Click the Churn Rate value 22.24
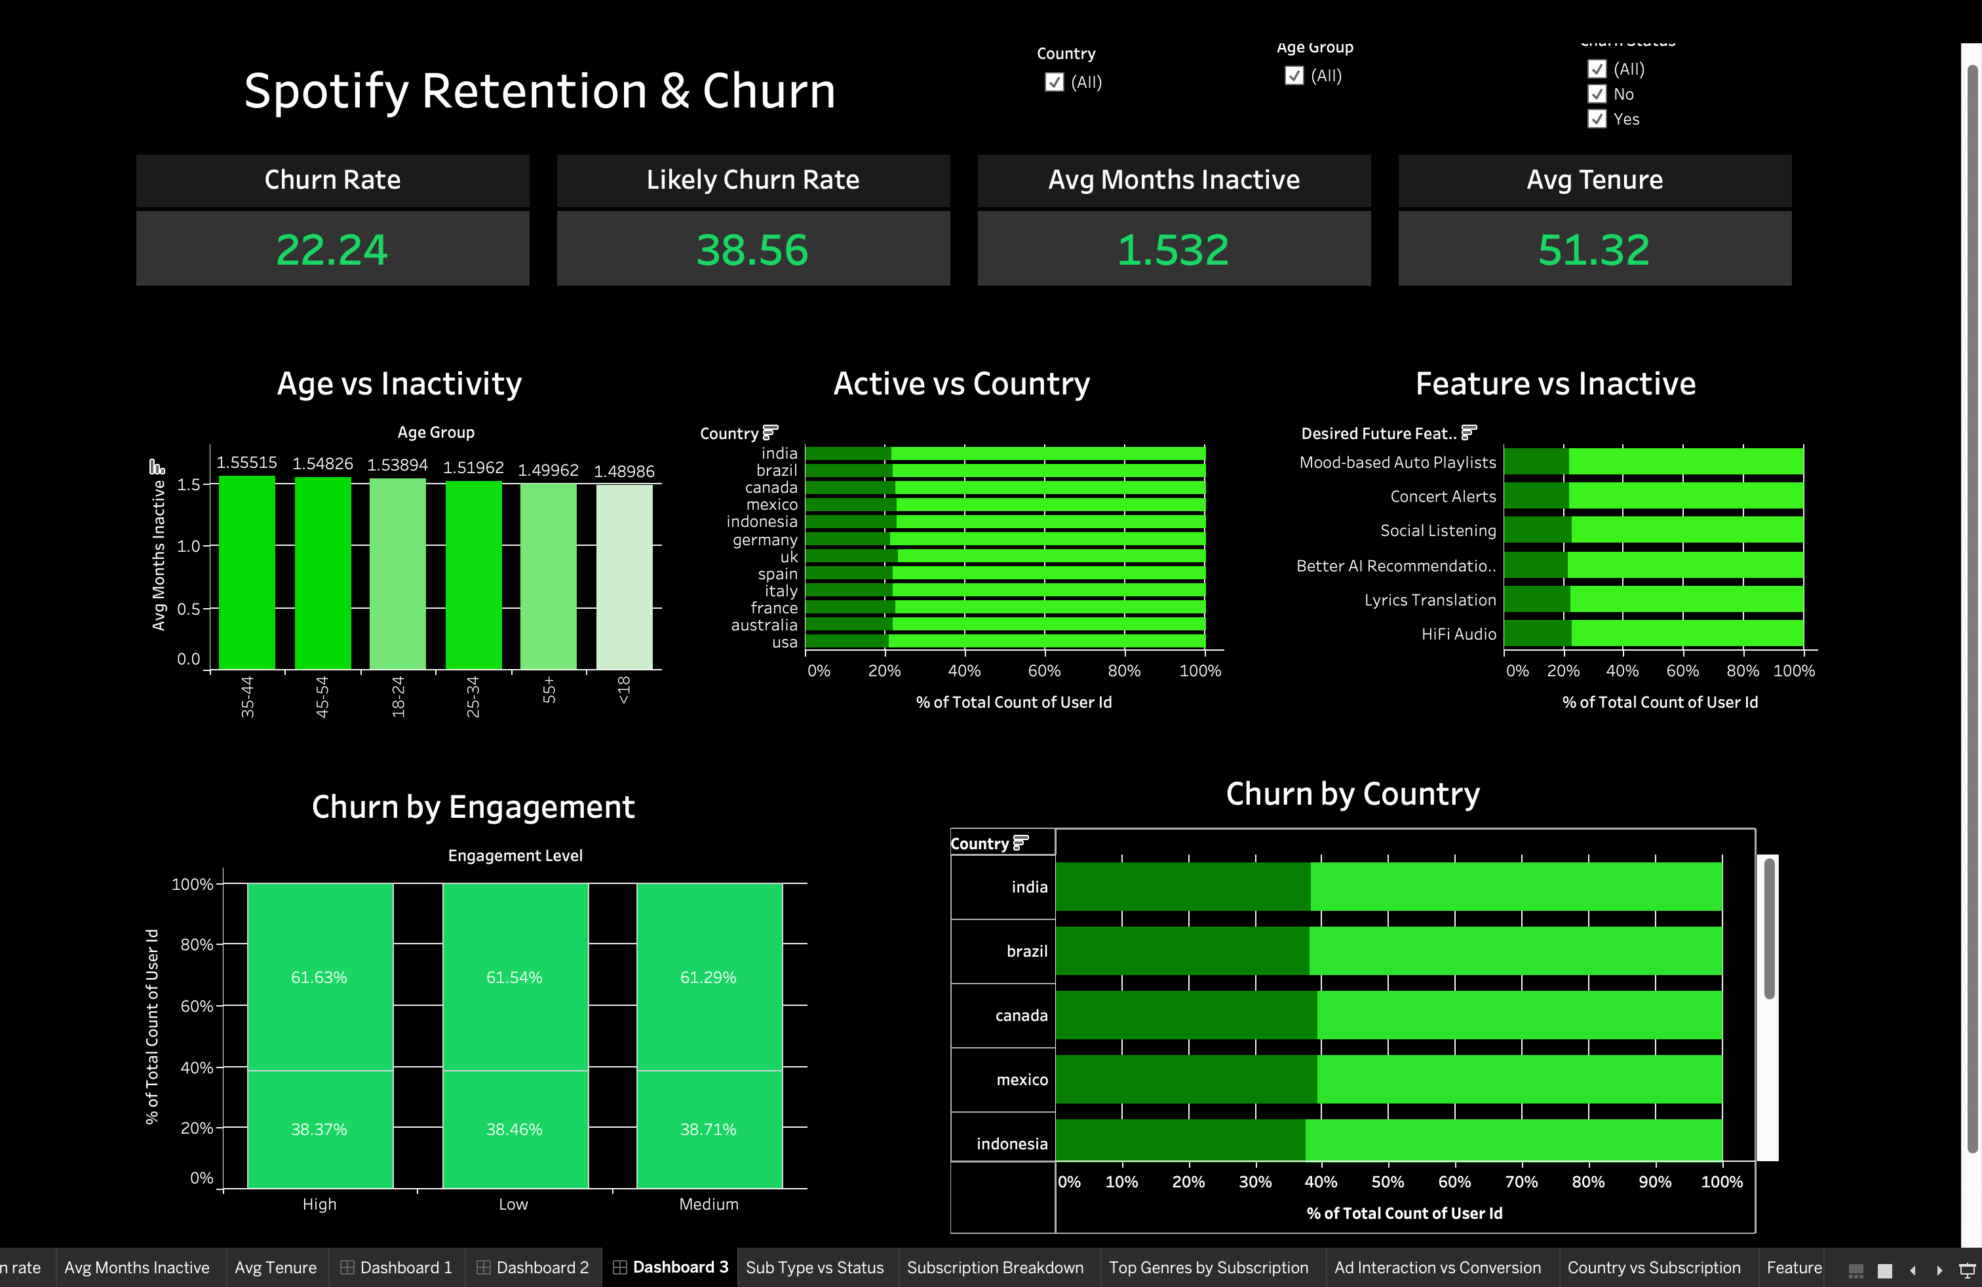The image size is (1982, 1287). point(332,249)
